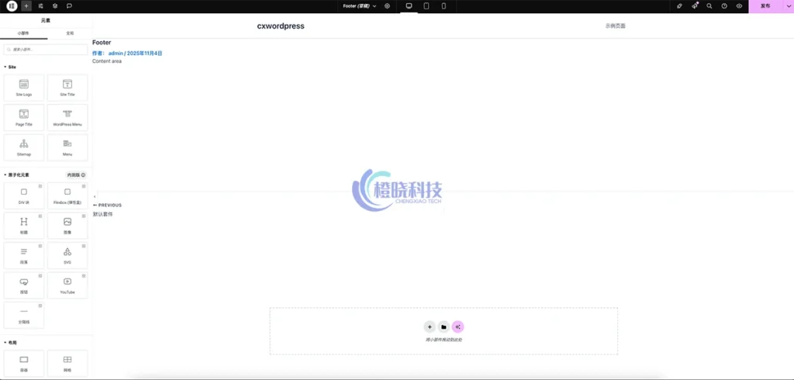
Task: Open the Site Settings sliders icon
Action: click(x=40, y=5)
